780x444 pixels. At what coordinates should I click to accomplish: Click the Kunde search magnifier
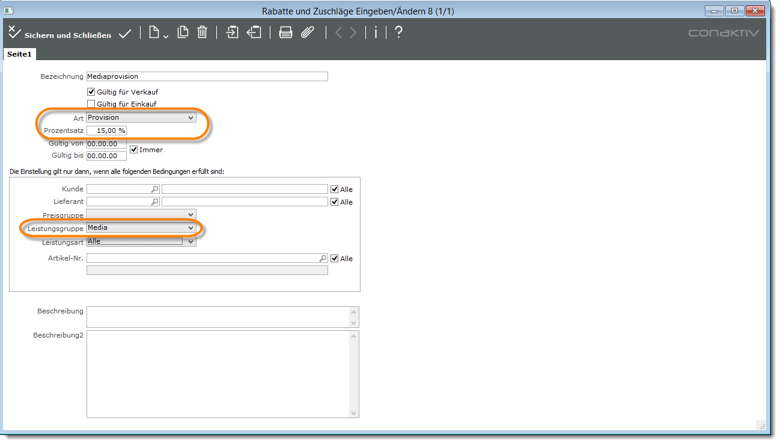(154, 190)
